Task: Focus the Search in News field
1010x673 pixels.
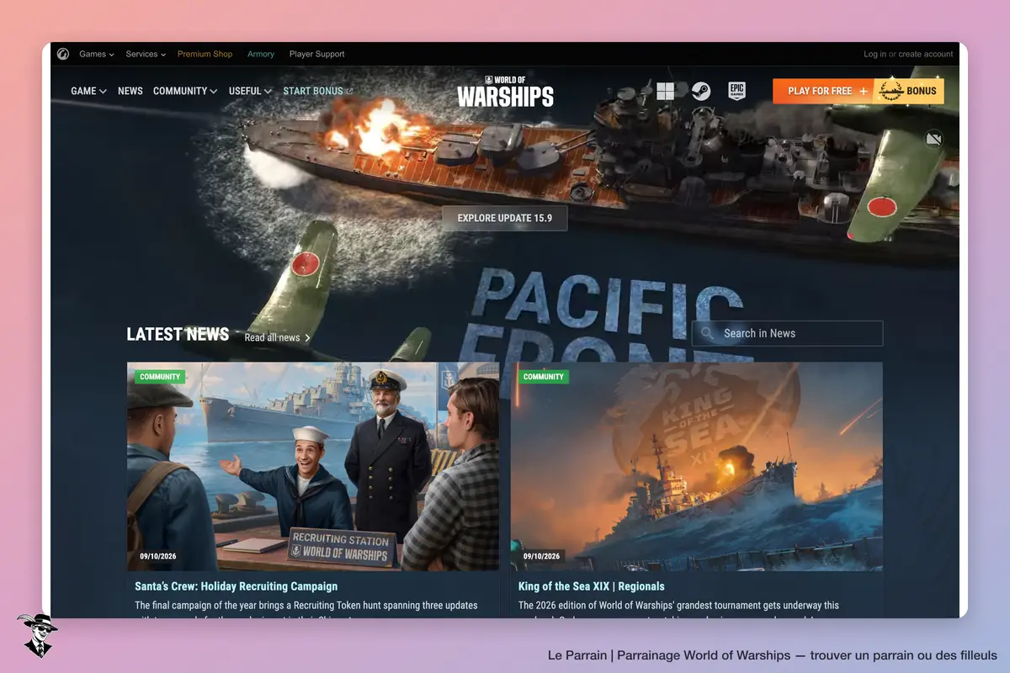Action: click(788, 333)
